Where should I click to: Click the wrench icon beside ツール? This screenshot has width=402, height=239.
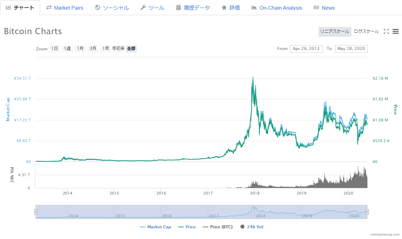tap(143, 8)
